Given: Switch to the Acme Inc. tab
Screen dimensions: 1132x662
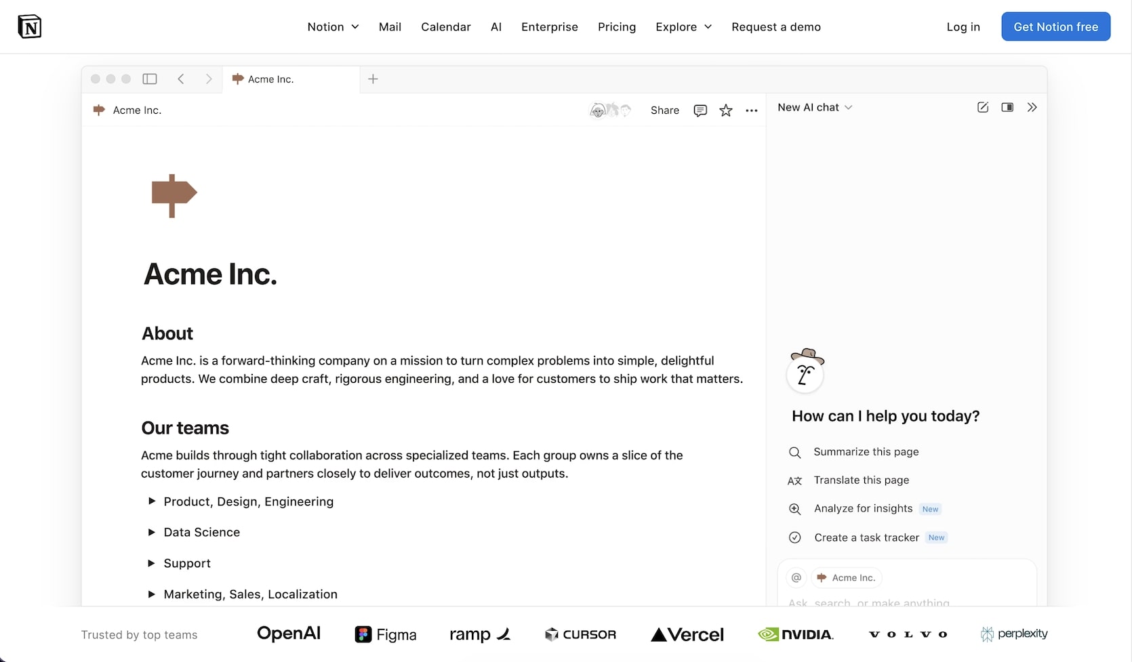Looking at the screenshot, I should pyautogui.click(x=271, y=79).
